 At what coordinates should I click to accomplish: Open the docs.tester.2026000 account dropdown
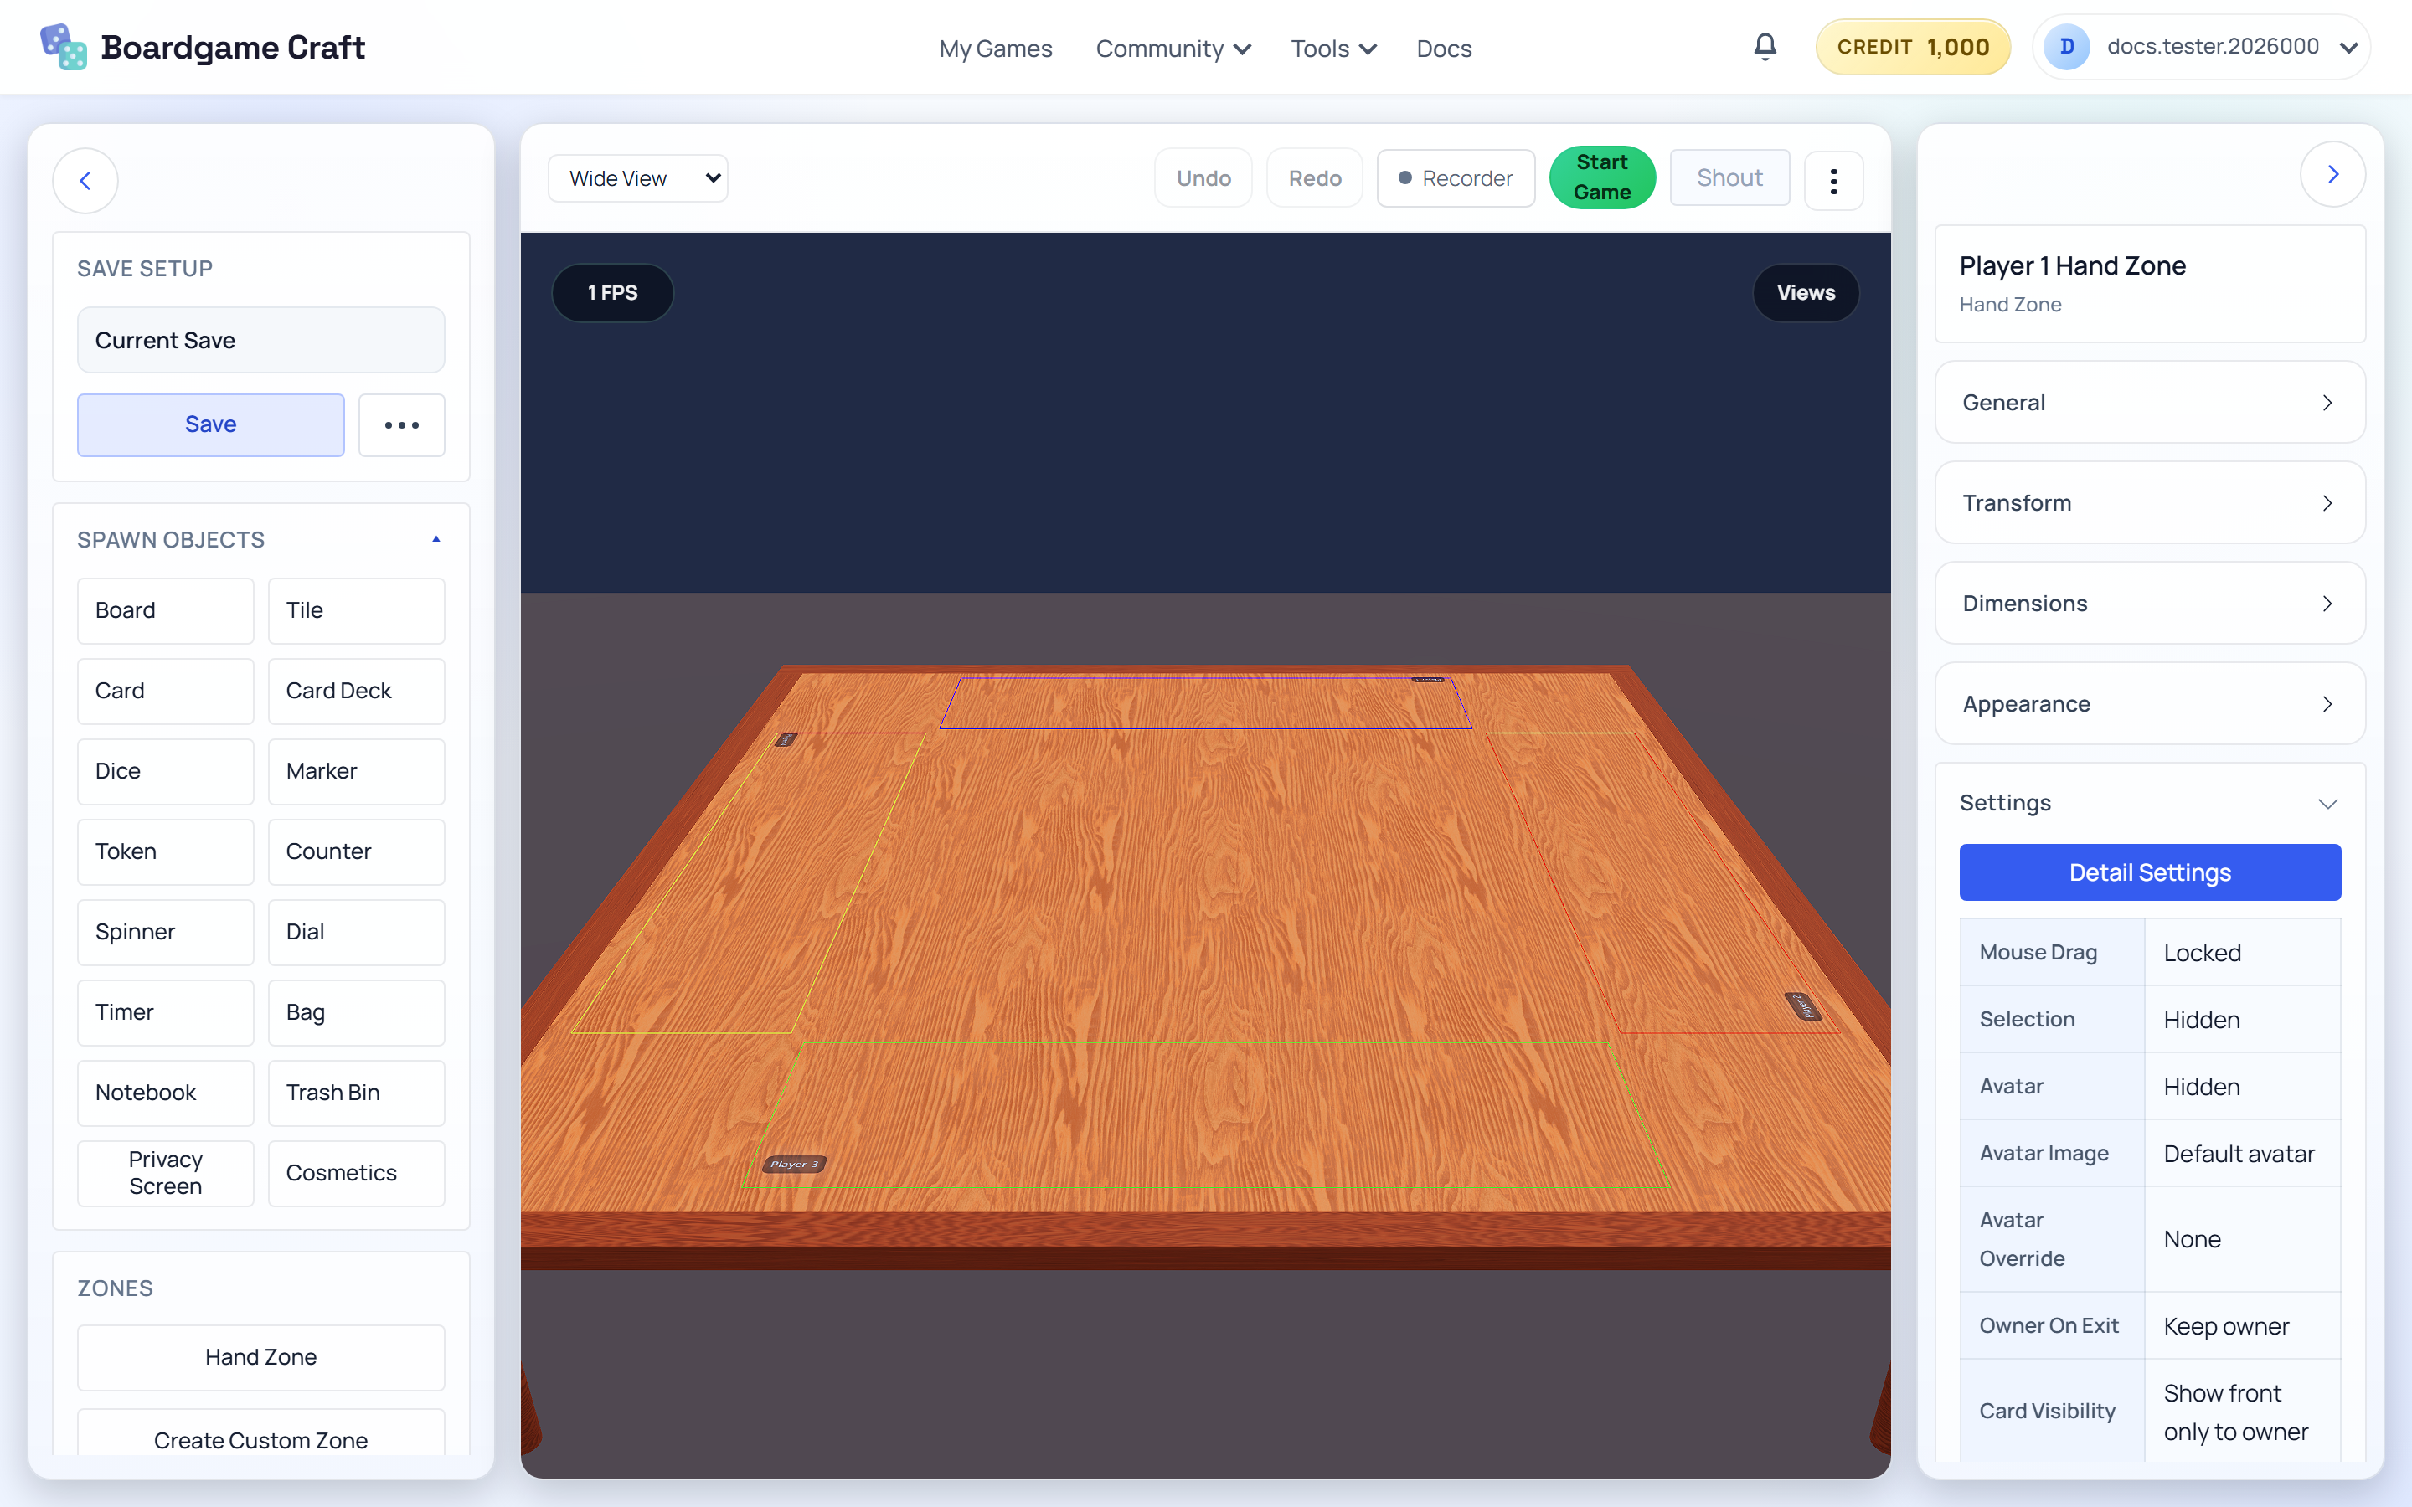point(2202,47)
